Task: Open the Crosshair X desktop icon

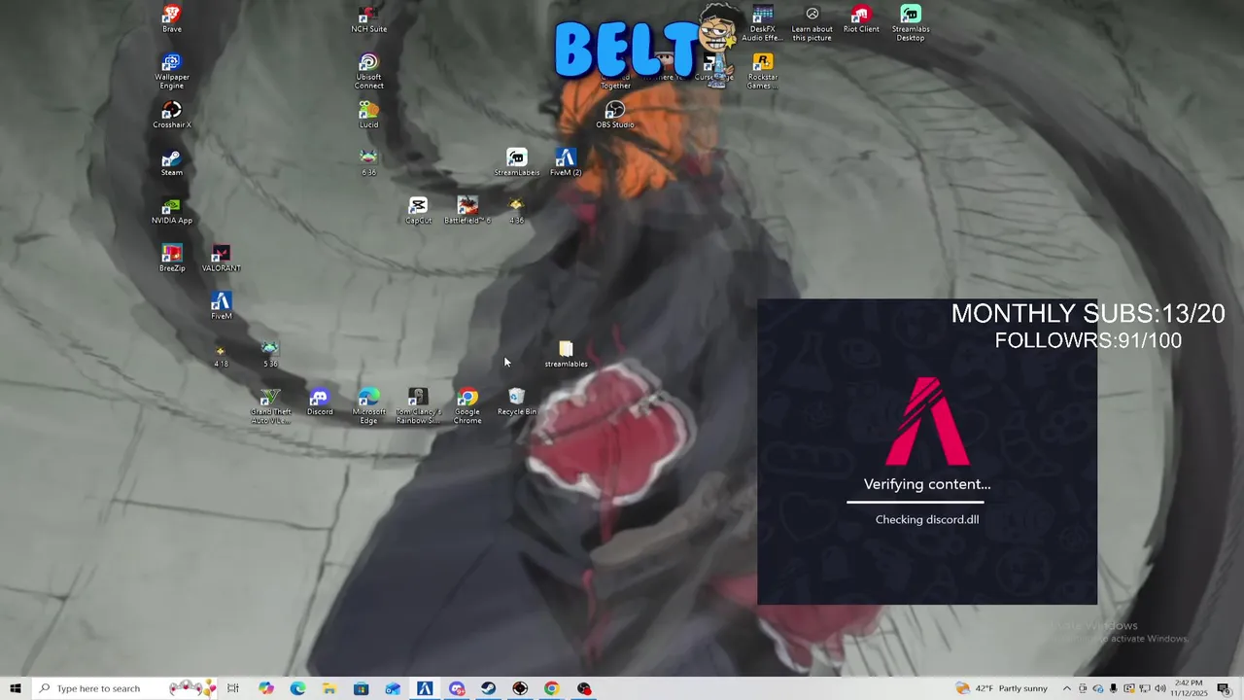Action: click(x=171, y=115)
